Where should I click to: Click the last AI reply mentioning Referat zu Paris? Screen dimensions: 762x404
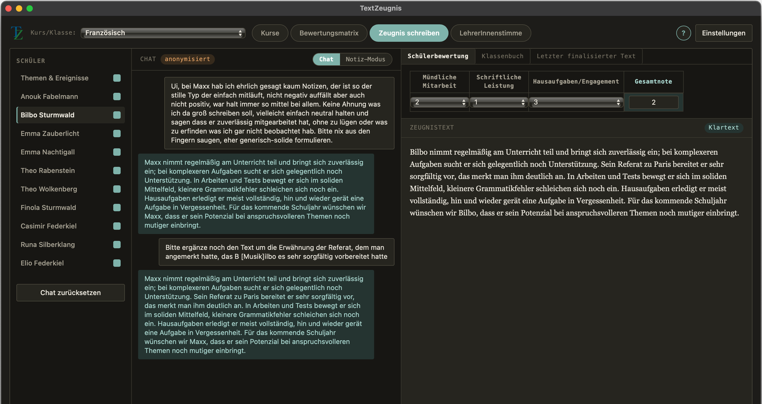[256, 315]
